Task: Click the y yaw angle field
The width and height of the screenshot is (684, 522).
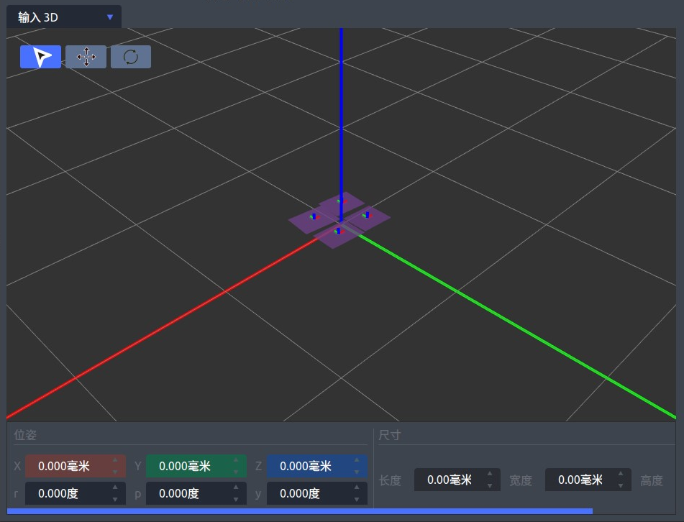Action: click(317, 493)
